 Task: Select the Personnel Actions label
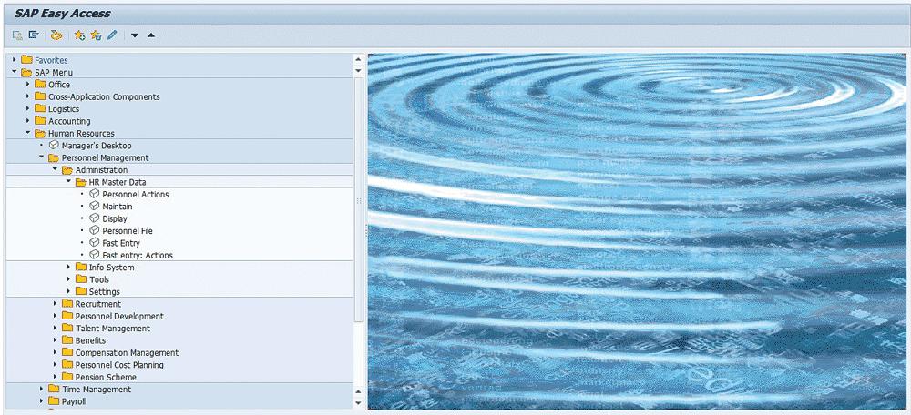click(x=136, y=195)
